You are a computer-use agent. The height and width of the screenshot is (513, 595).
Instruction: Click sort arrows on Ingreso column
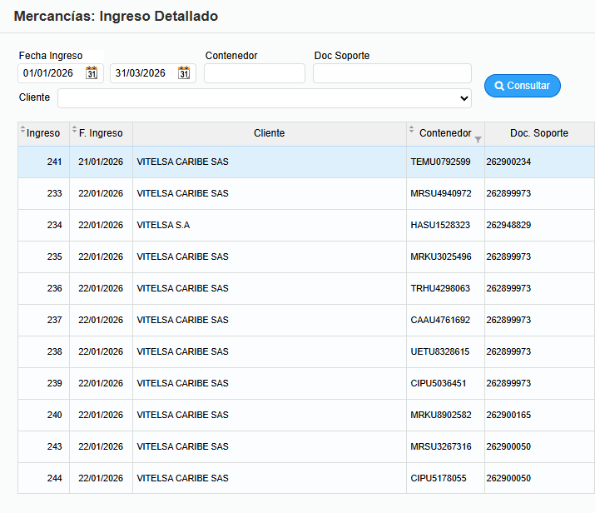point(23,131)
